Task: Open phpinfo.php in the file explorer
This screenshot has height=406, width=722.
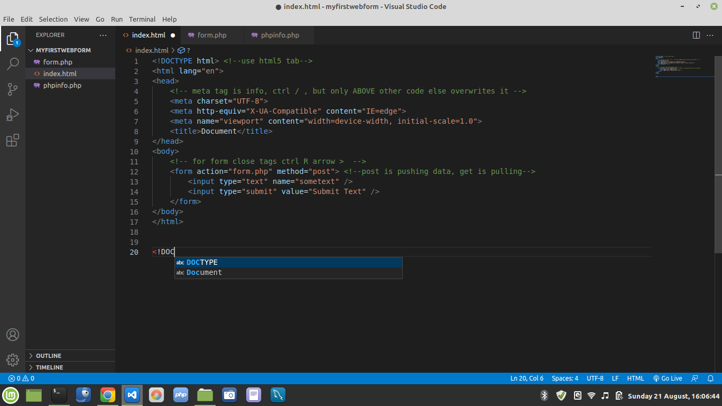Action: pos(62,85)
